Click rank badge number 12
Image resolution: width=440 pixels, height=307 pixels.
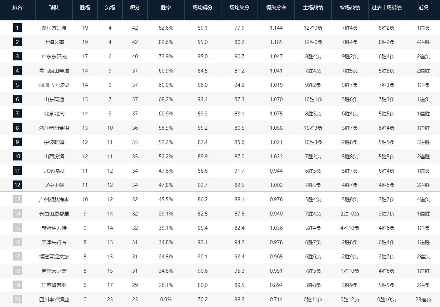pos(17,185)
